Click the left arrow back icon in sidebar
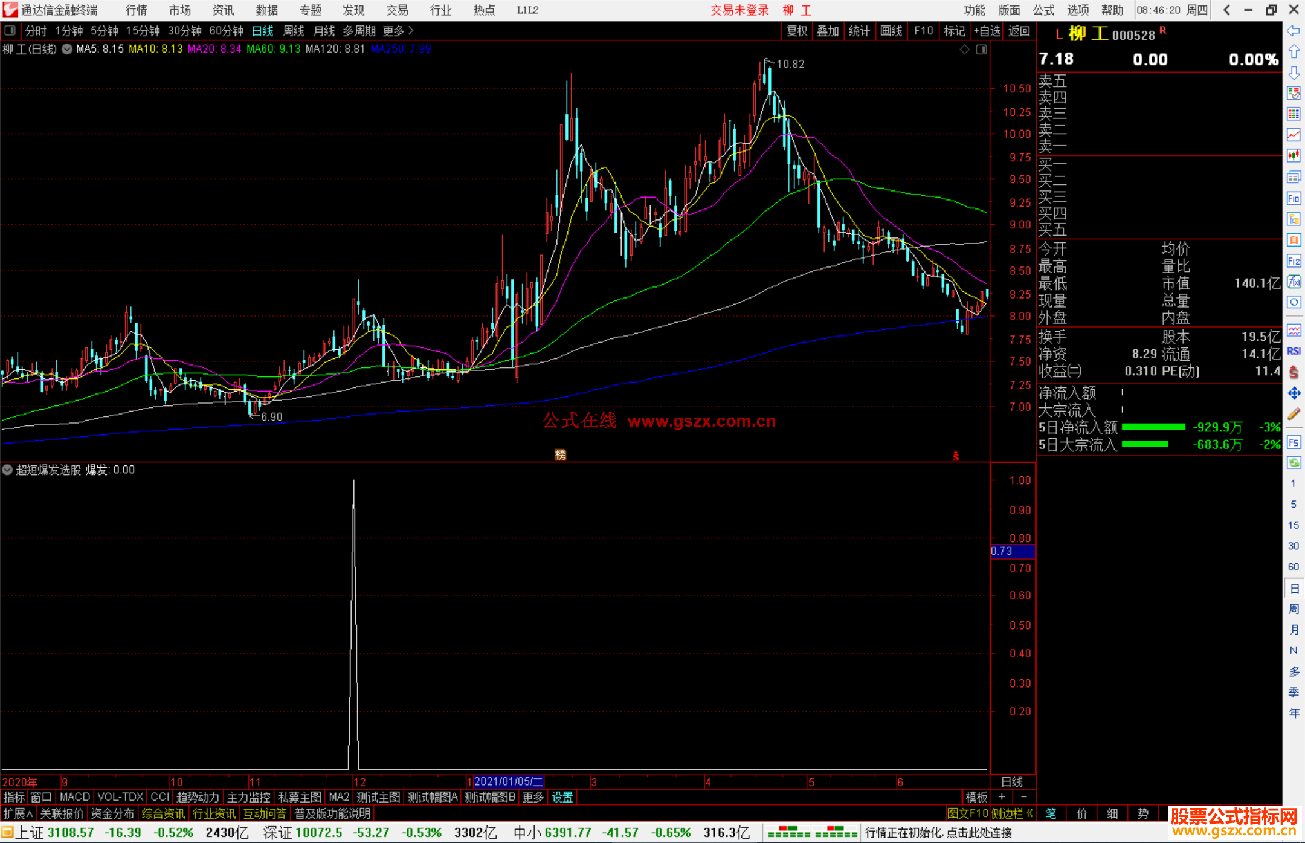Screen dimensions: 1305x843 click(1293, 31)
